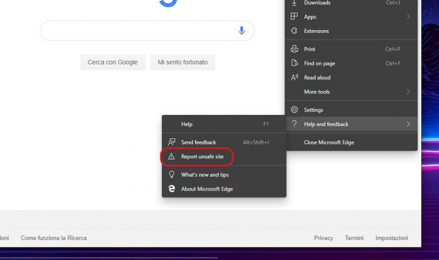This screenshot has height=260, width=439.
Task: Click the Find on page icon
Action: point(294,63)
